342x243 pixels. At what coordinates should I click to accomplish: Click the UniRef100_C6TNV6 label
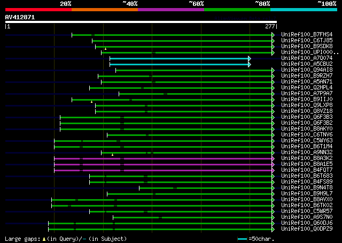[x=307, y=135]
